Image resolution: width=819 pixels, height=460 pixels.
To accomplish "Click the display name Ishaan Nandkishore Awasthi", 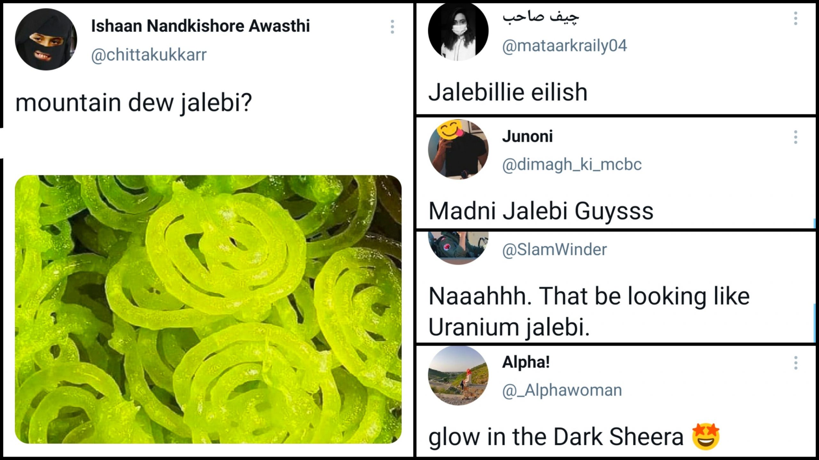I will click(200, 26).
